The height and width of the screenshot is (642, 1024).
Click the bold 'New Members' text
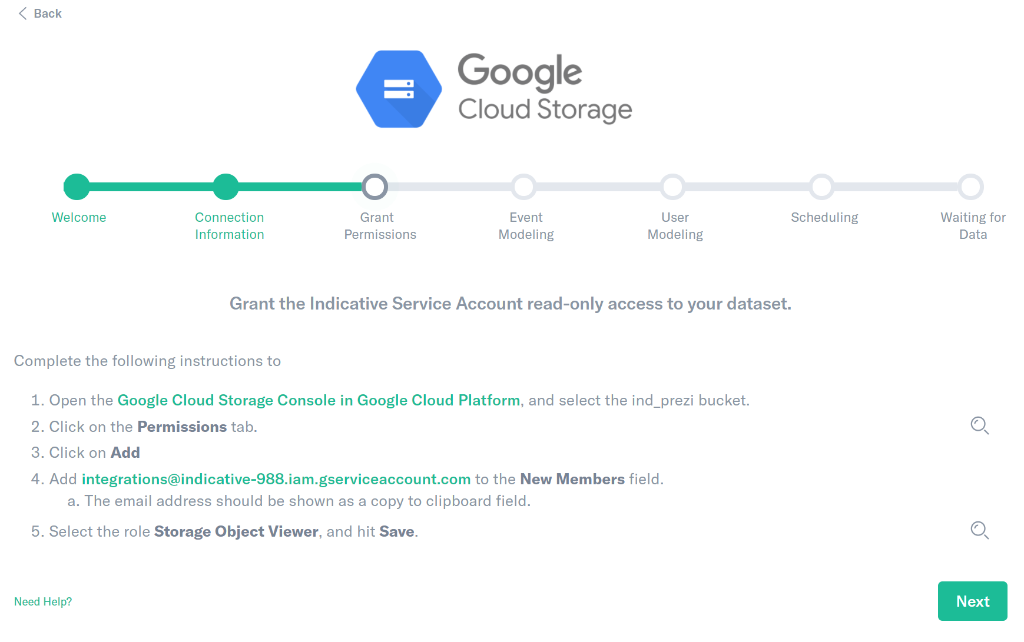tap(572, 479)
